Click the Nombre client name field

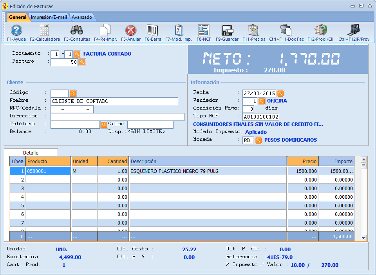tap(114, 101)
